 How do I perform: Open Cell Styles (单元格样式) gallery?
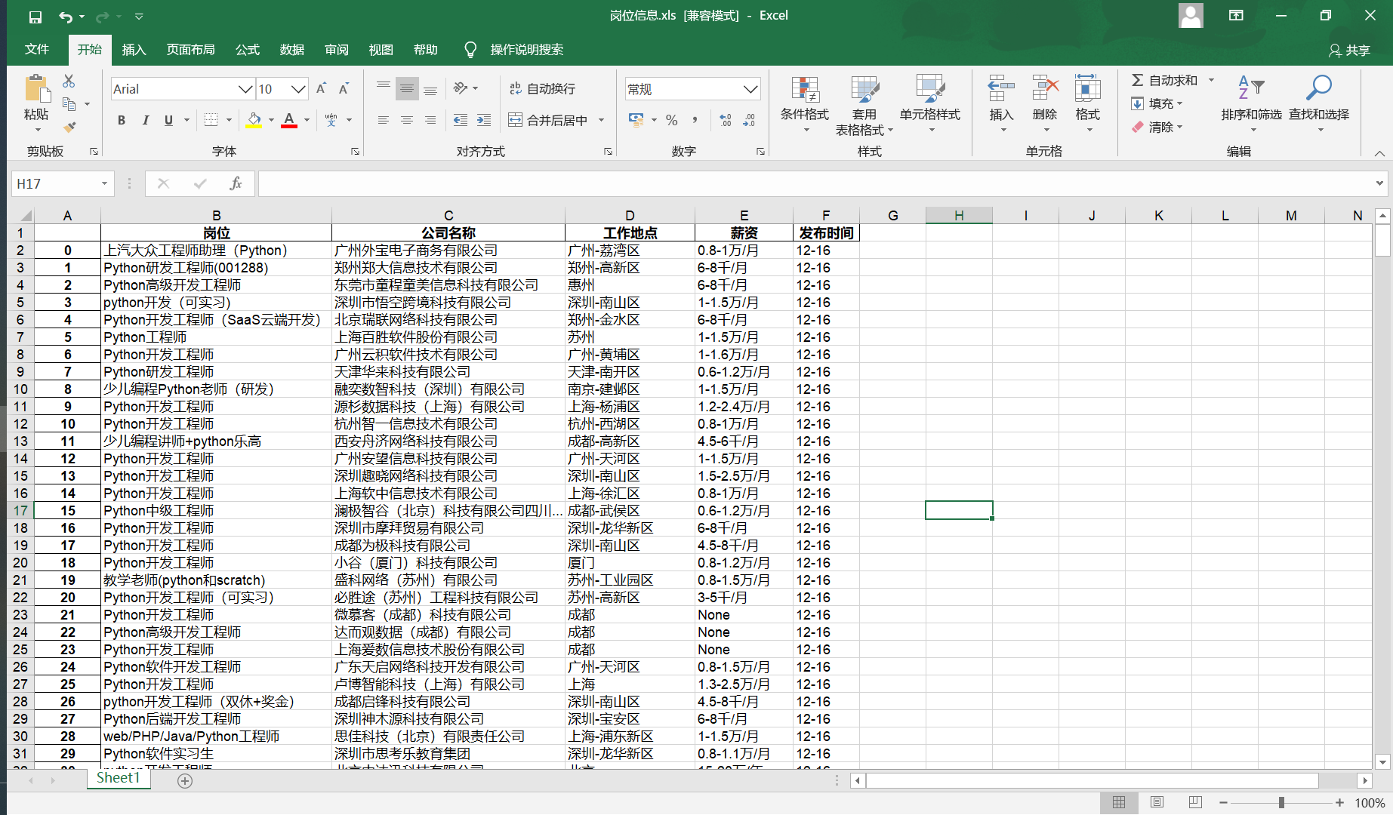[930, 104]
